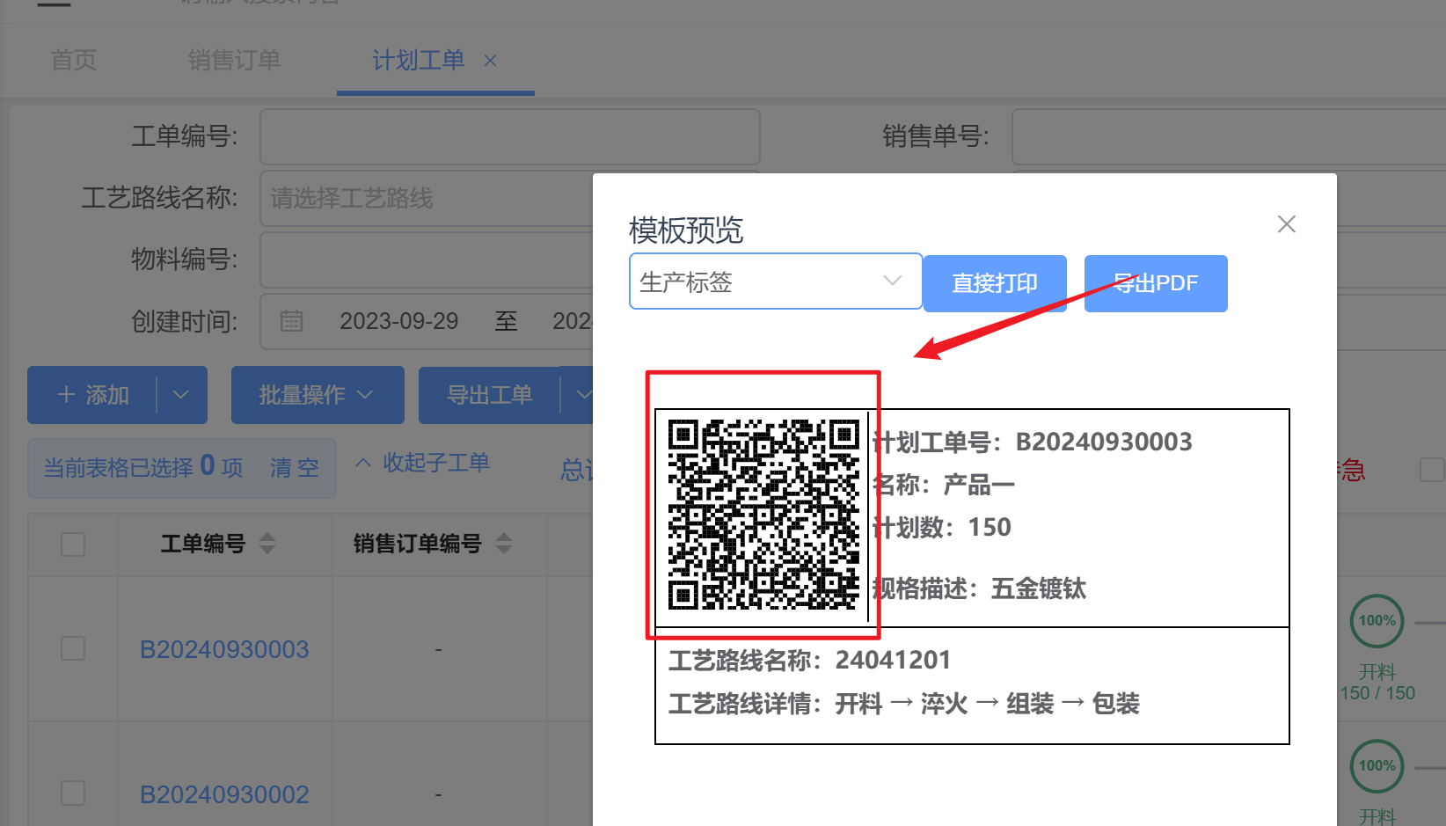Click the 导出工单 button
Screen dimensions: 1446x826
[489, 395]
